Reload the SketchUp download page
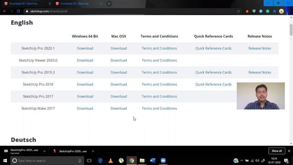The height and width of the screenshot is (165, 293). point(18,11)
